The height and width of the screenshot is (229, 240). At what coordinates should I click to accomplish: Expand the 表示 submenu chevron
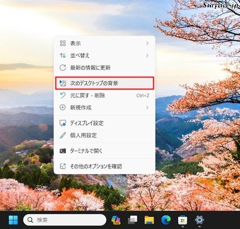tap(147, 44)
